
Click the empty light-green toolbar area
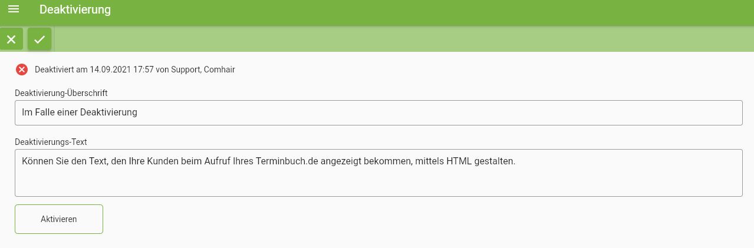[x=401, y=39]
